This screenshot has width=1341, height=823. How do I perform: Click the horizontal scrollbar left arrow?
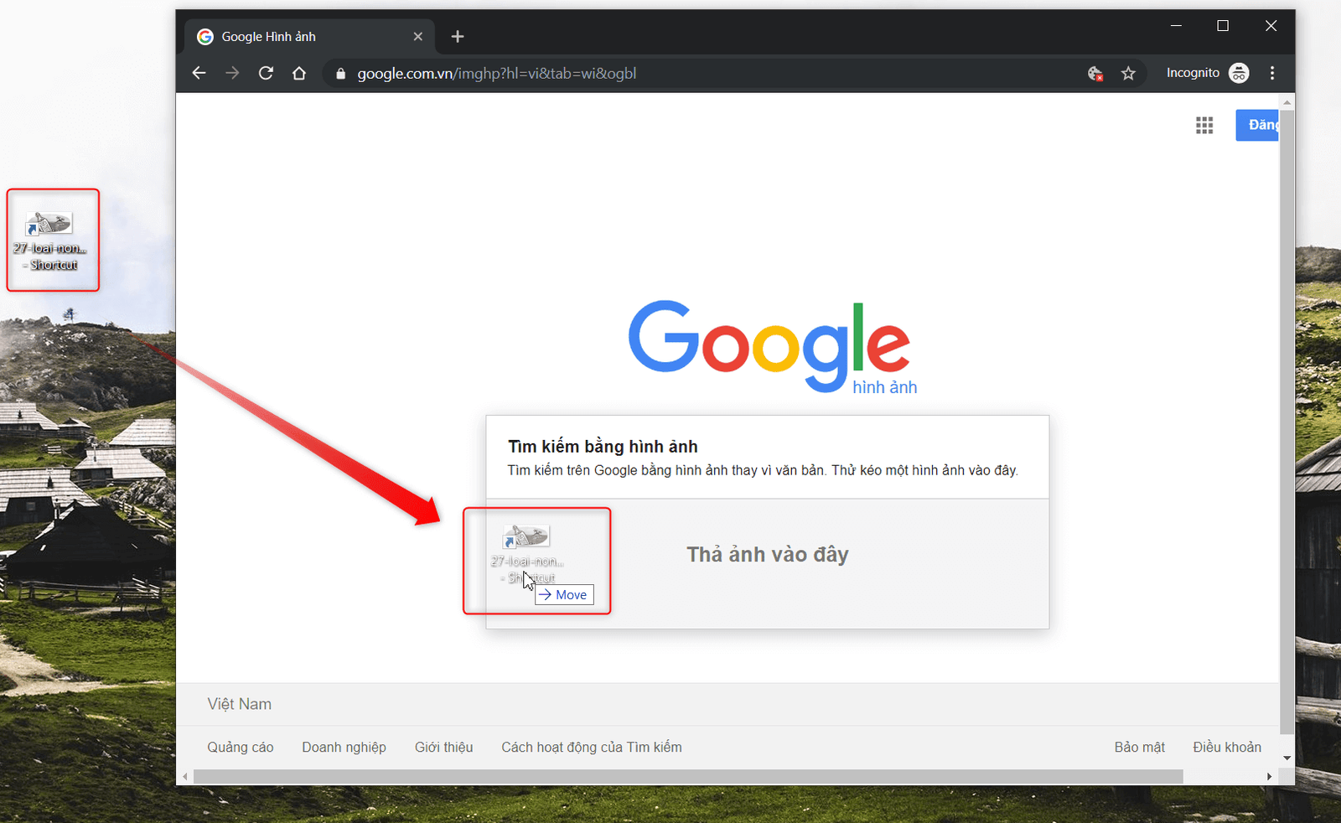click(184, 777)
